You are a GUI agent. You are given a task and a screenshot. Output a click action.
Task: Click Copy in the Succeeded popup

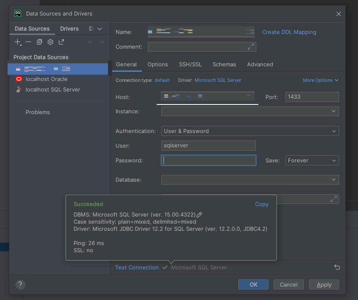pyautogui.click(x=261, y=204)
